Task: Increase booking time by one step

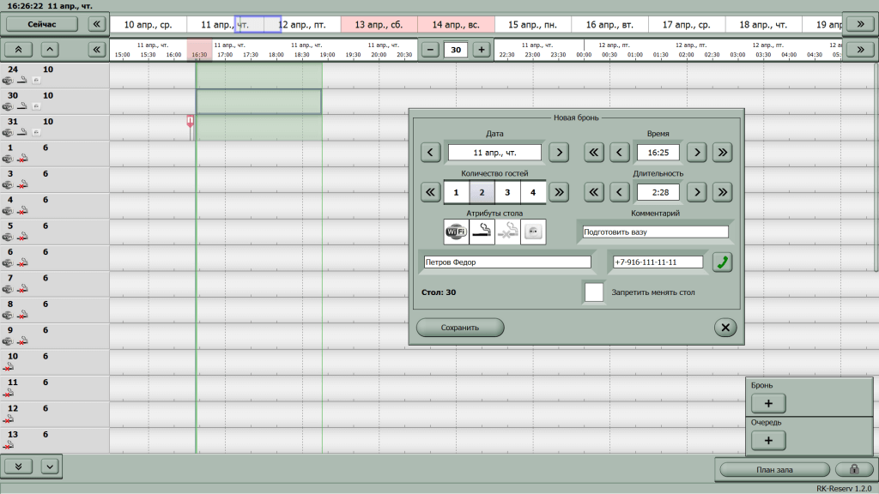Action: [x=697, y=153]
